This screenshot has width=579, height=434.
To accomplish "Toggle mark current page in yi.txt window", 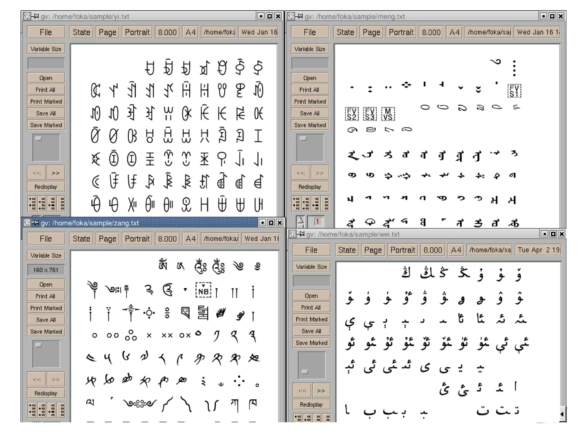I will (x=52, y=204).
